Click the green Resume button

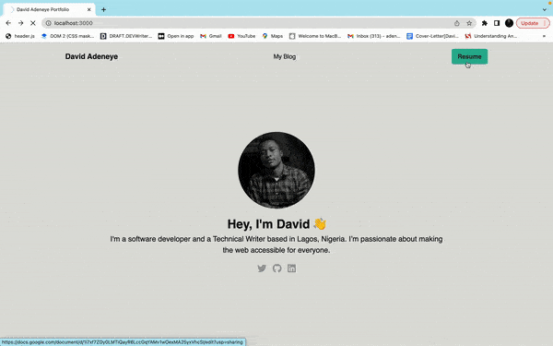pyautogui.click(x=469, y=56)
